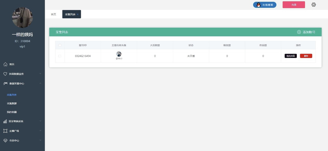The height and width of the screenshot is (151, 328).
Task: Click the data collection center icon
Action: click(x=5, y=84)
